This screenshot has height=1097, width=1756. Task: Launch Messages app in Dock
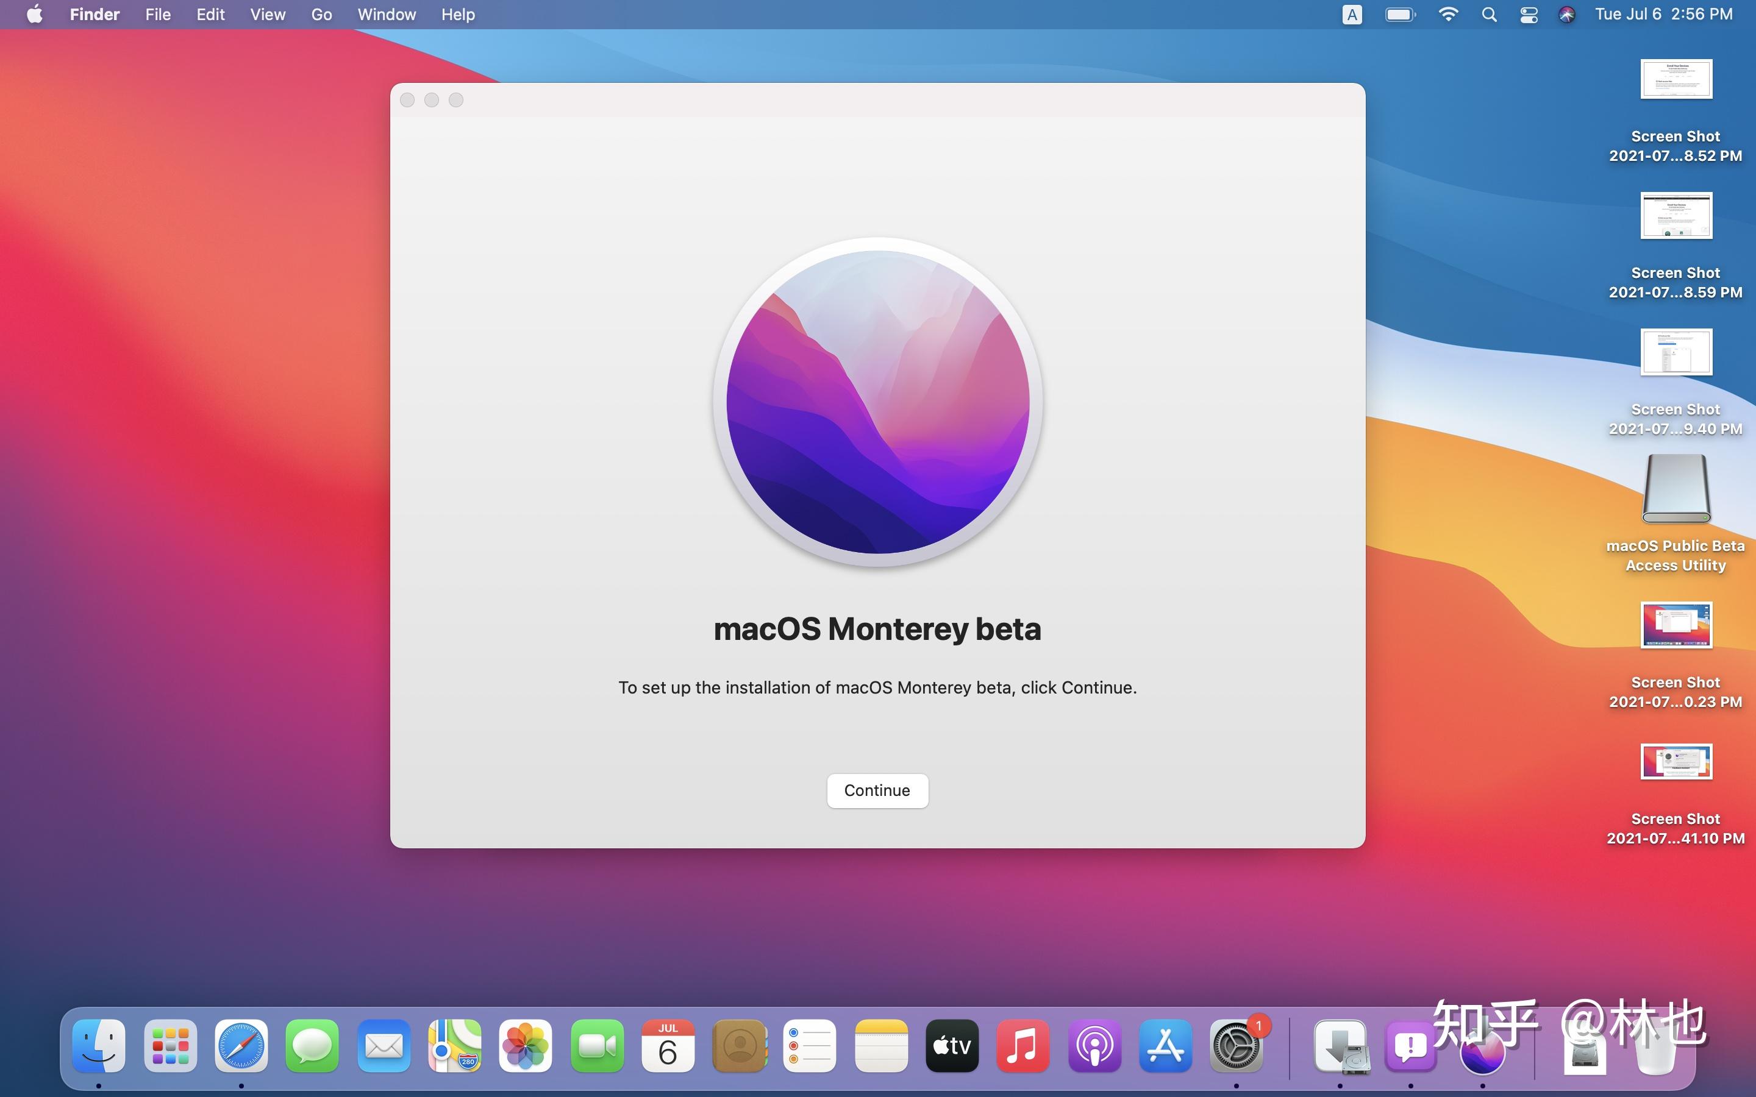pyautogui.click(x=312, y=1045)
